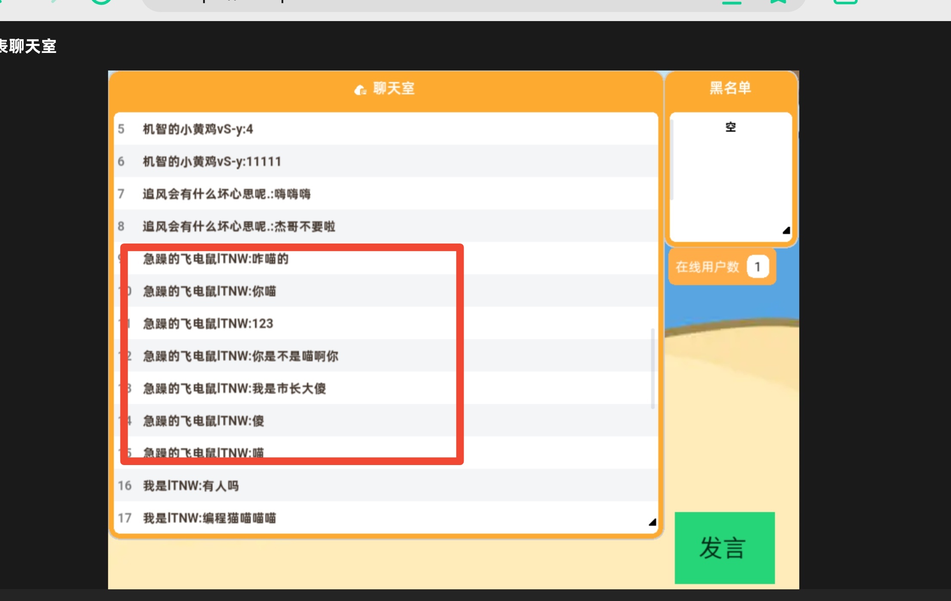Click the green 发言 button
The image size is (951, 601).
point(724,548)
